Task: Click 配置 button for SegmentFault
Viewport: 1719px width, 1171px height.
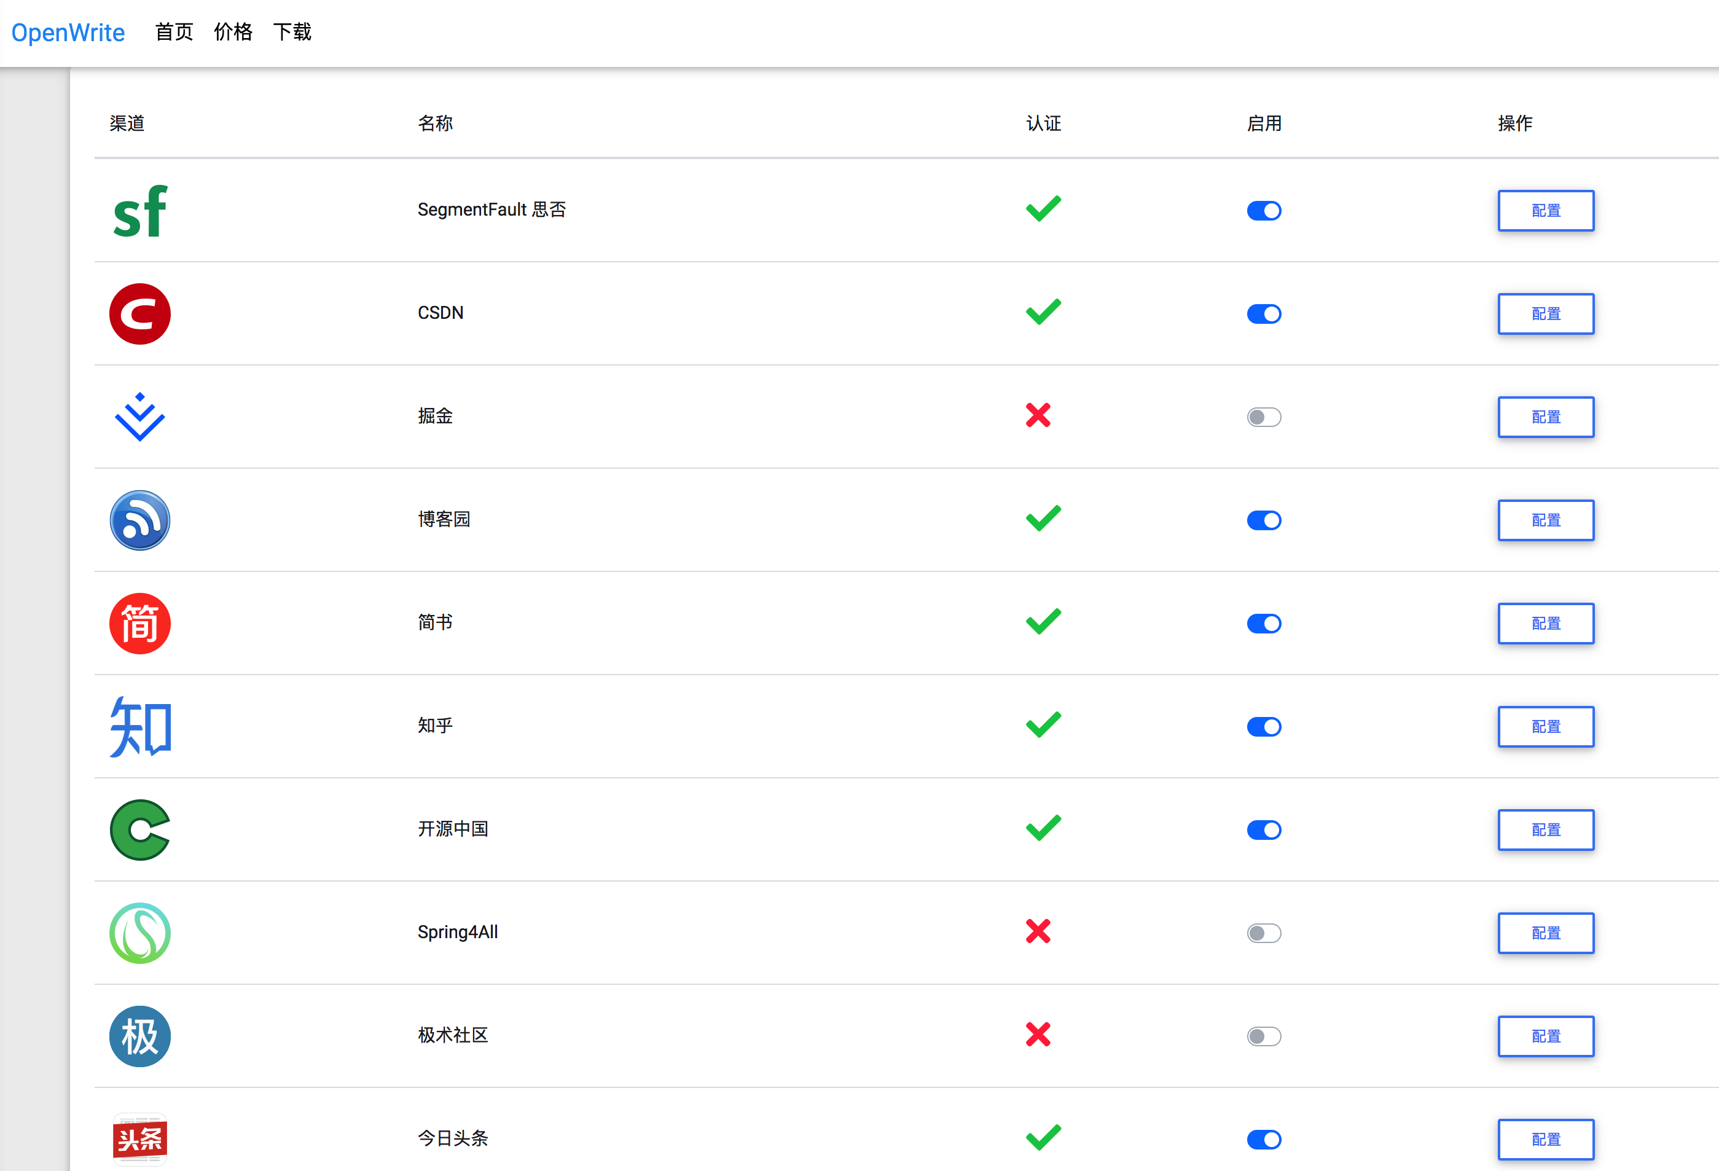Action: coord(1545,211)
